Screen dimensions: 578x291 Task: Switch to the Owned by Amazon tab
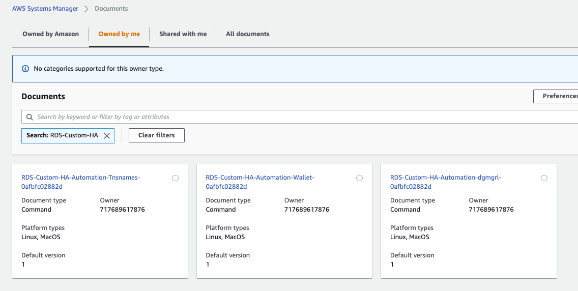point(50,34)
